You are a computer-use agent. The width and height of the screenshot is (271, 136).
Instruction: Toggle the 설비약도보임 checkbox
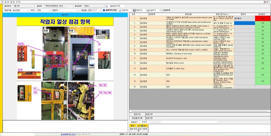pos(104,10)
